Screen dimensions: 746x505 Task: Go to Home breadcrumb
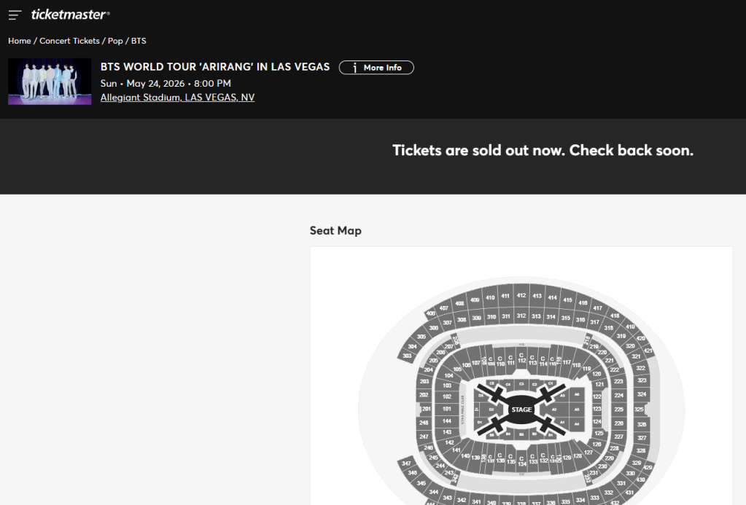point(20,41)
